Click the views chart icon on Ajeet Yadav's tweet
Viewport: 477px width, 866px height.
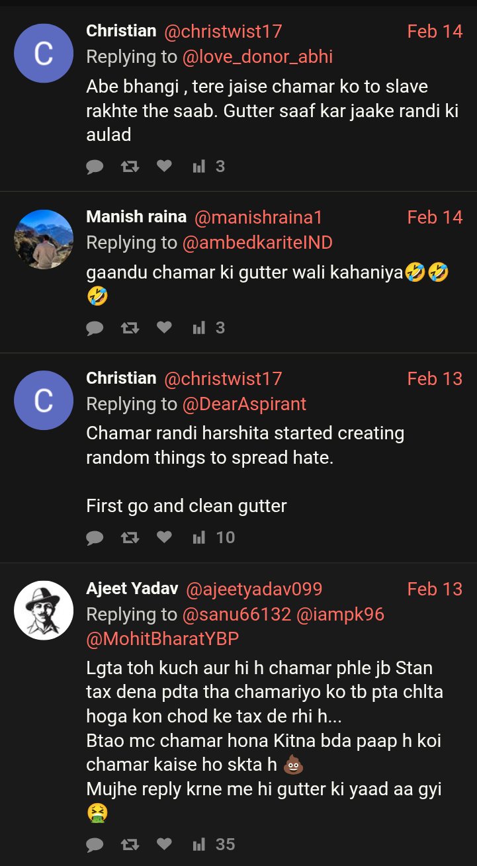click(198, 844)
